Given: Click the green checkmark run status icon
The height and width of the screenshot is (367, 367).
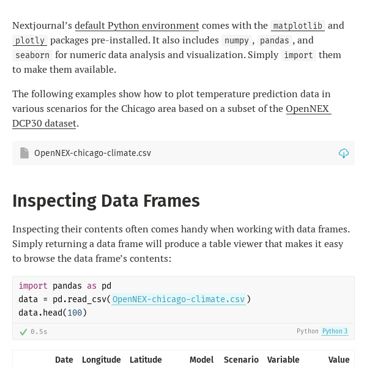Looking at the screenshot, I should pyautogui.click(x=23, y=332).
